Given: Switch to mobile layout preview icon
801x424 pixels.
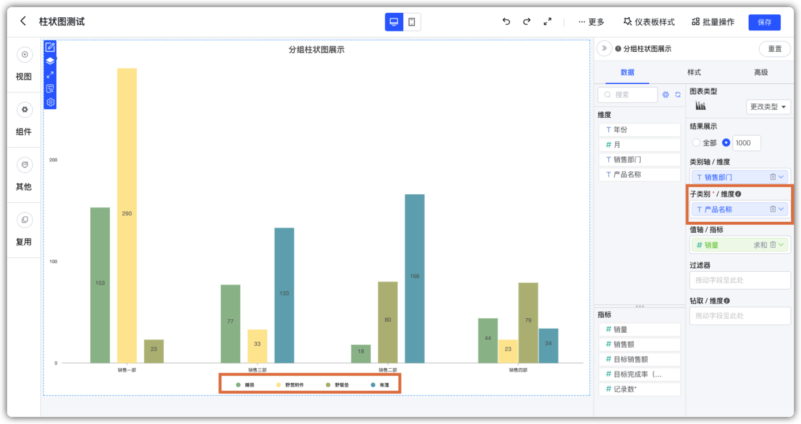Looking at the screenshot, I should [x=412, y=22].
